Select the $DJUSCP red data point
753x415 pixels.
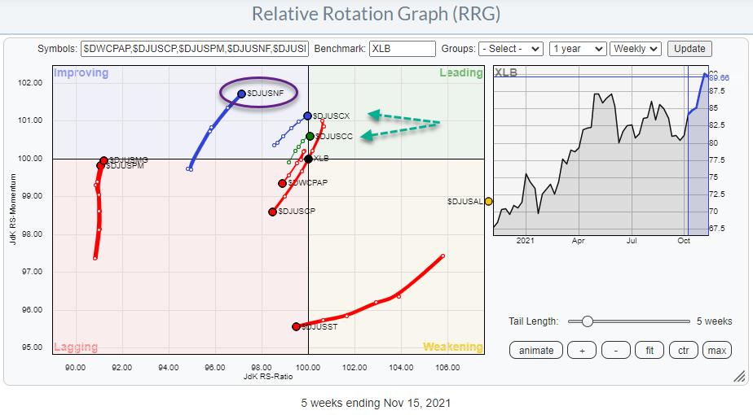pos(273,212)
